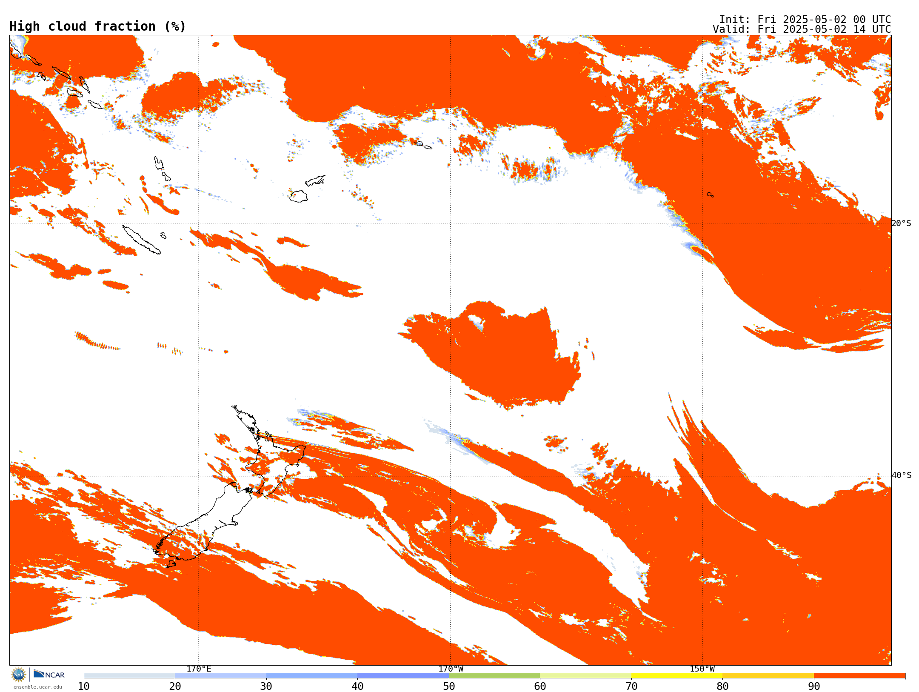Image resolution: width=919 pixels, height=692 pixels.
Task: Click the 70-80 bright yellow colorbar segment
Action: coord(677,676)
